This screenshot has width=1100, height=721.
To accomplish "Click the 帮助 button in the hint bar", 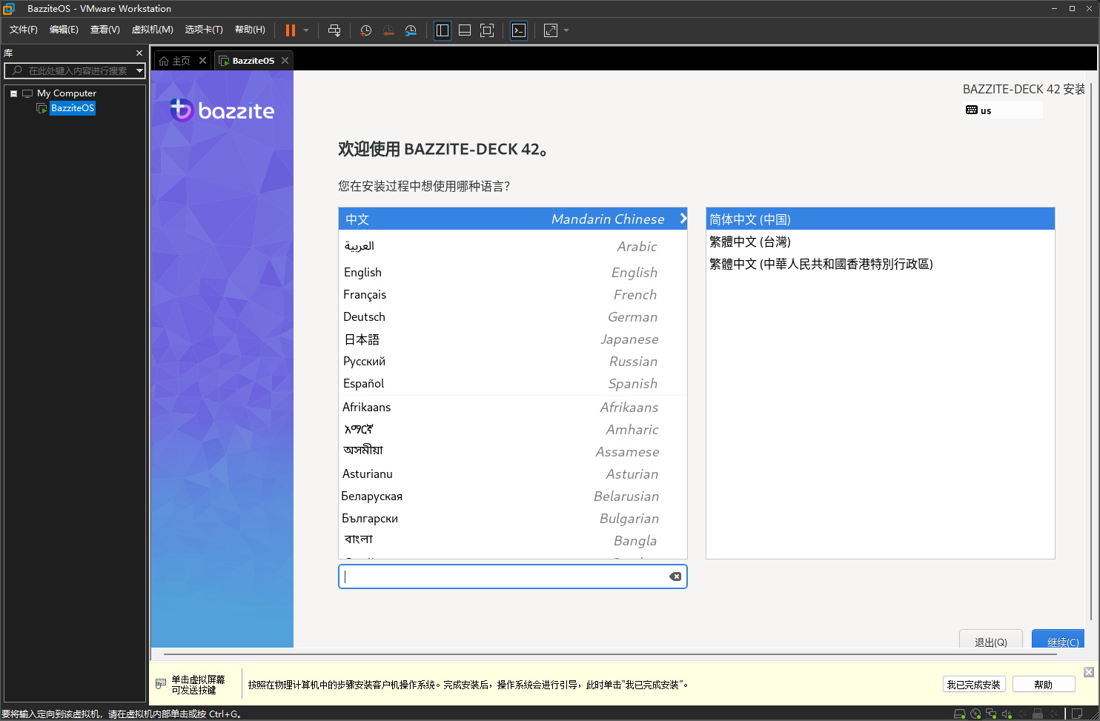I will coord(1044,685).
